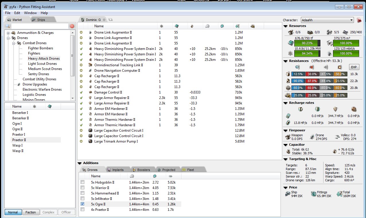Viewport: 366px width, 218px height.
Task: Click the Drone DPS icon in Firepower
Action: tap(312, 137)
